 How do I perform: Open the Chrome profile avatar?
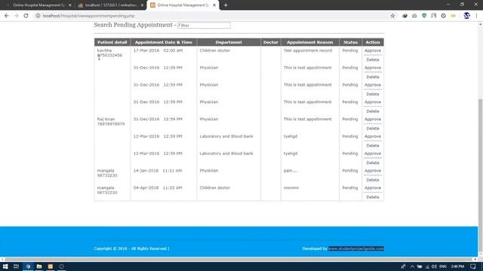[466, 16]
